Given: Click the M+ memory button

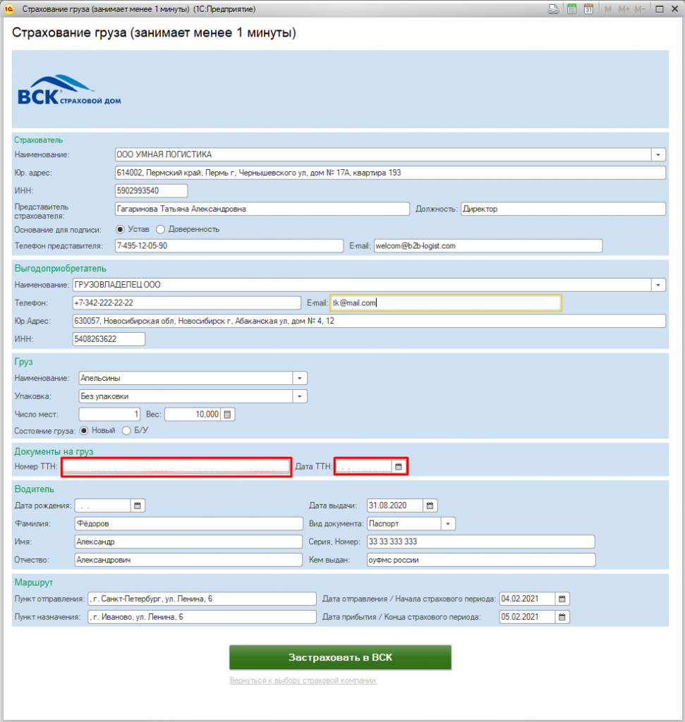Looking at the screenshot, I should [x=624, y=8].
